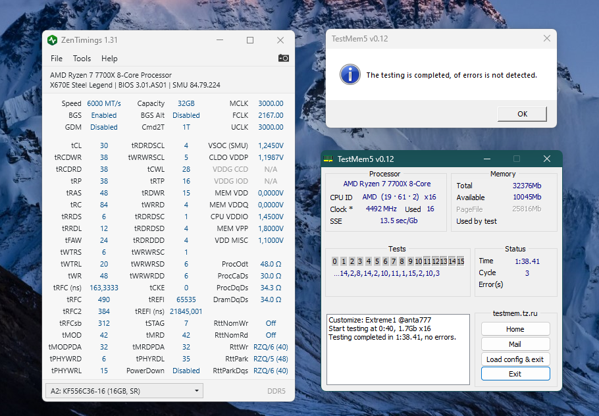This screenshot has width=599, height=416.
Task: Open the Help menu in ZenTimings
Action: tap(109, 59)
